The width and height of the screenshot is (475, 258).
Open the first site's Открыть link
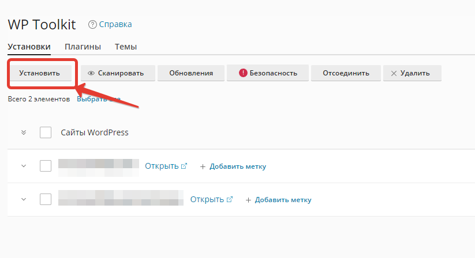click(162, 166)
